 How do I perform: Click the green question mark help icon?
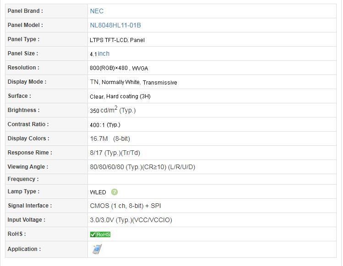point(114,192)
